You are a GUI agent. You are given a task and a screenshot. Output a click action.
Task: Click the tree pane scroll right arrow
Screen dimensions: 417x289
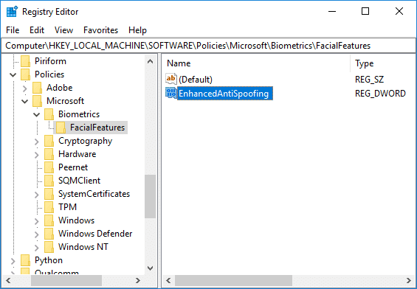tap(137, 280)
